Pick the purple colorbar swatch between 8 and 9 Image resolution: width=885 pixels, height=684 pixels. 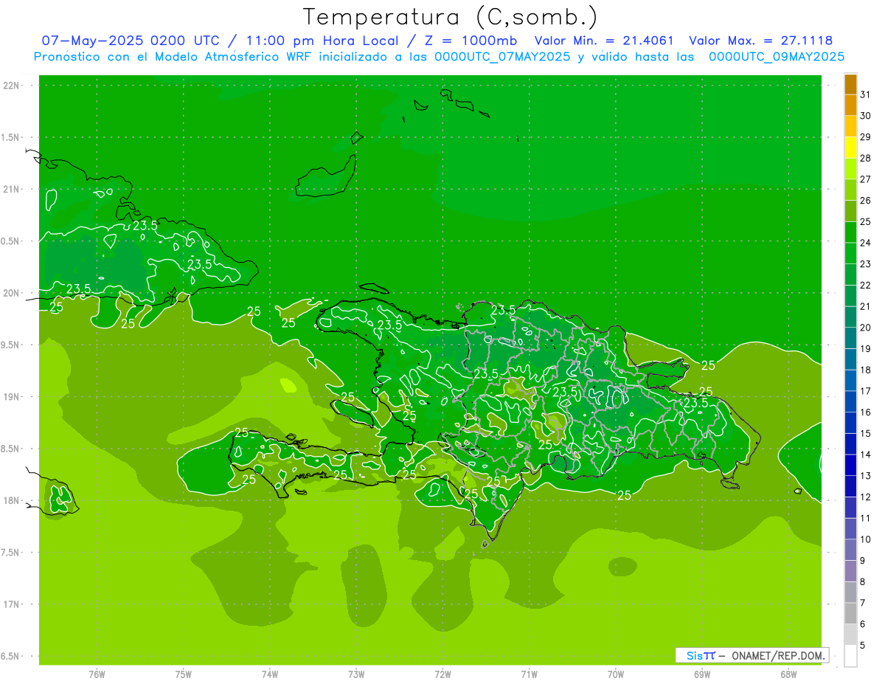coord(850,571)
